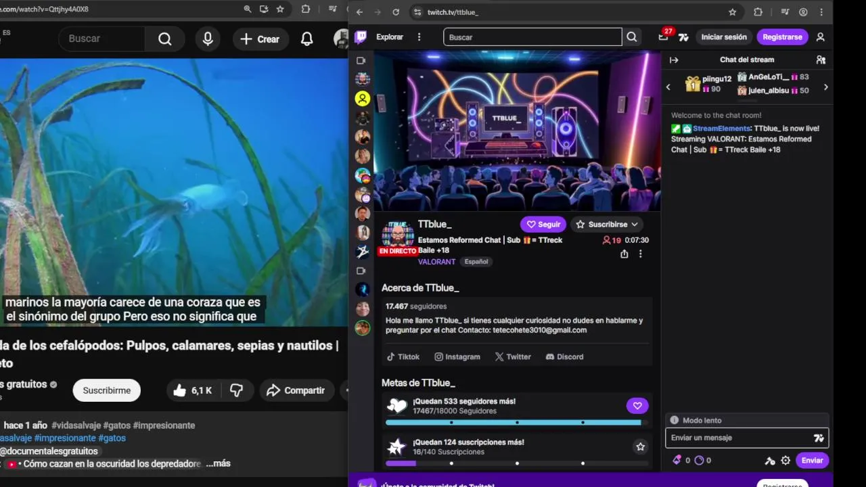Click the followers goal progress bar
The height and width of the screenshot is (487, 866).
coord(517,423)
